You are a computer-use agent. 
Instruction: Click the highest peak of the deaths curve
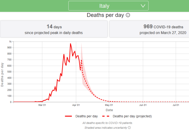[x=70, y=44]
